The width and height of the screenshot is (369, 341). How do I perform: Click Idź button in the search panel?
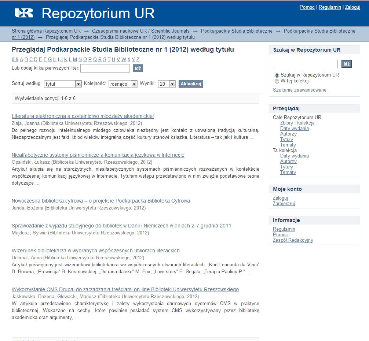point(347,64)
